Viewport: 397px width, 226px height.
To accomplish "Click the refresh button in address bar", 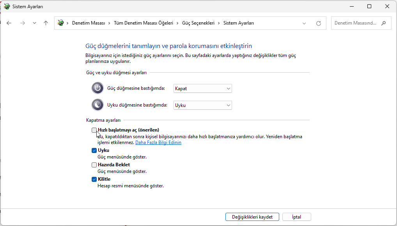I will [x=319, y=23].
